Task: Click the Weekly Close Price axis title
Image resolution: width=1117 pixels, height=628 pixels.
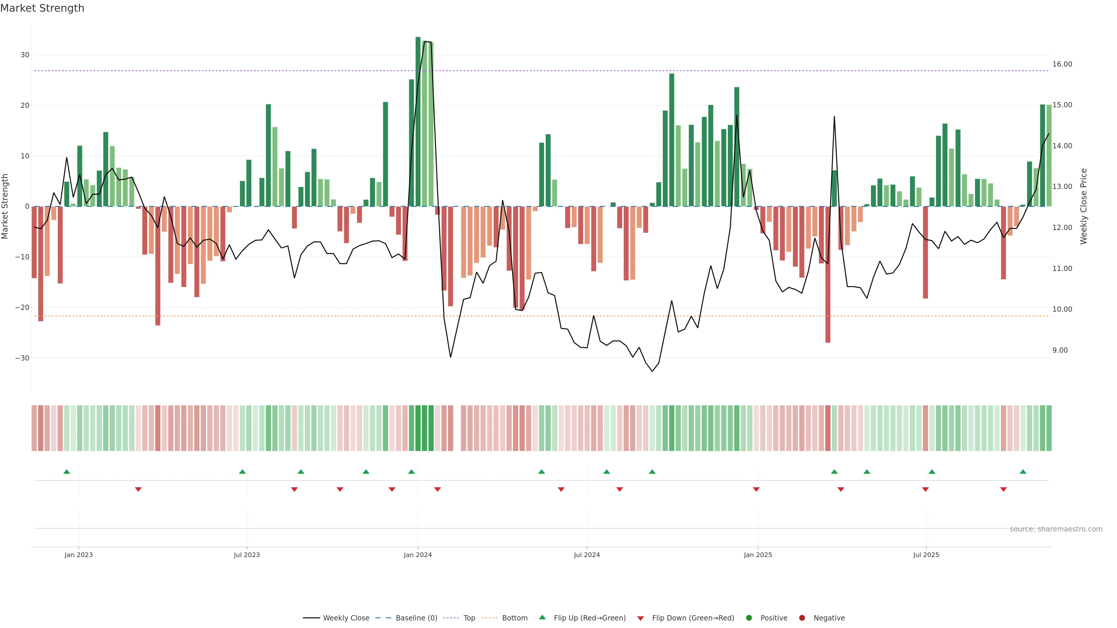Action: pos(1083,206)
